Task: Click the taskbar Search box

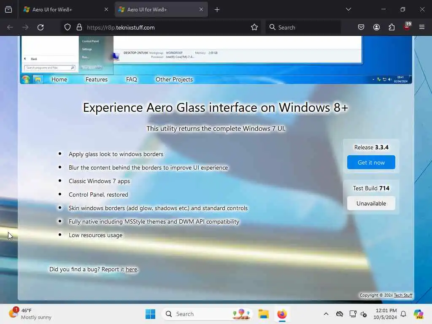Action: click(x=207, y=314)
